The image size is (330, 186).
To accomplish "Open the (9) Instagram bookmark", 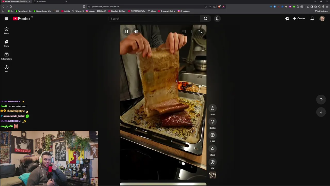I will [x=184, y=11].
